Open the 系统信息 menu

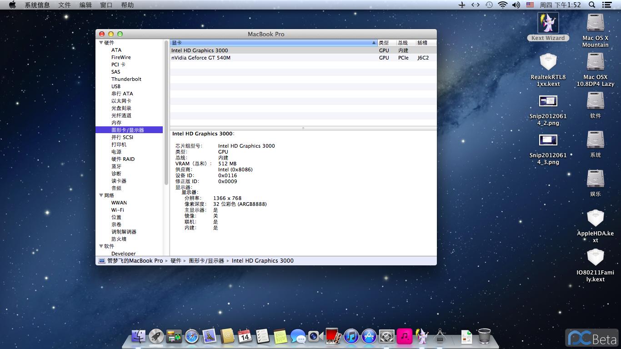37,5
